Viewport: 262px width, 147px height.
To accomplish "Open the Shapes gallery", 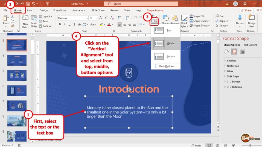I will coord(165,19).
